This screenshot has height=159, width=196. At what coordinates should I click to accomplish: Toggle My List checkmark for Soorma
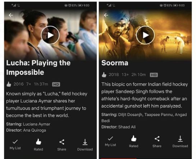click(110, 141)
